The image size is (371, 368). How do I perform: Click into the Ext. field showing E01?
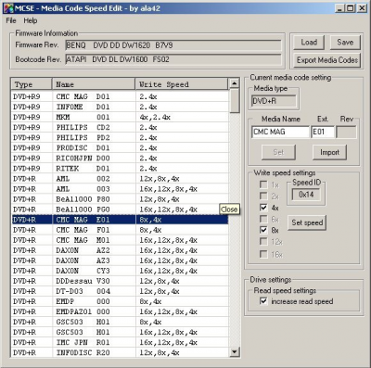[x=323, y=132]
